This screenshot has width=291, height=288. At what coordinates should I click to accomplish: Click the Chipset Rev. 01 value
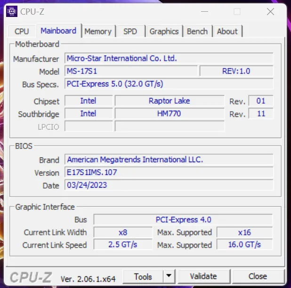[261, 101]
